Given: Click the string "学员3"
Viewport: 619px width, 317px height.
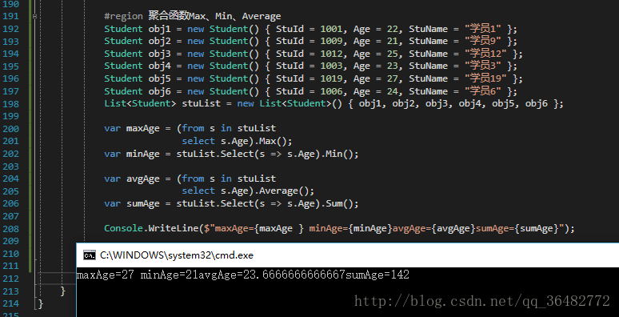Looking at the screenshot, I should [483, 66].
